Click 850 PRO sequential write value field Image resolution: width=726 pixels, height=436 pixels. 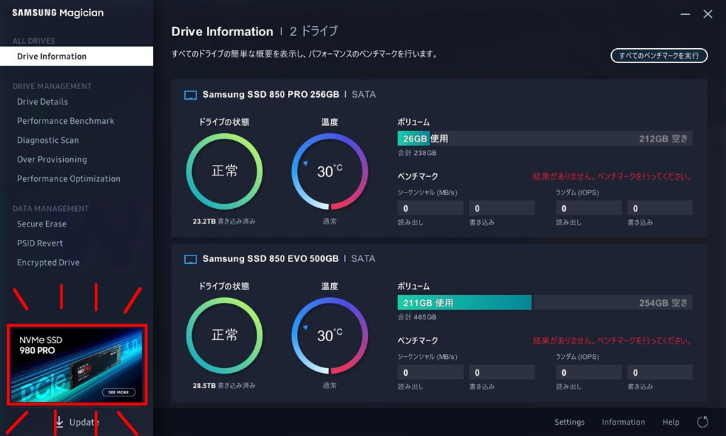click(502, 208)
